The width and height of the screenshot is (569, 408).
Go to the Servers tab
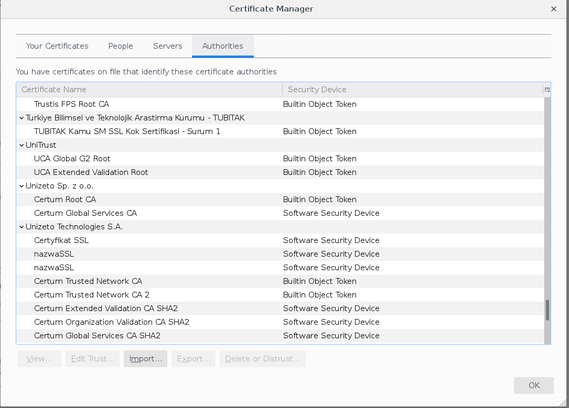(x=168, y=46)
